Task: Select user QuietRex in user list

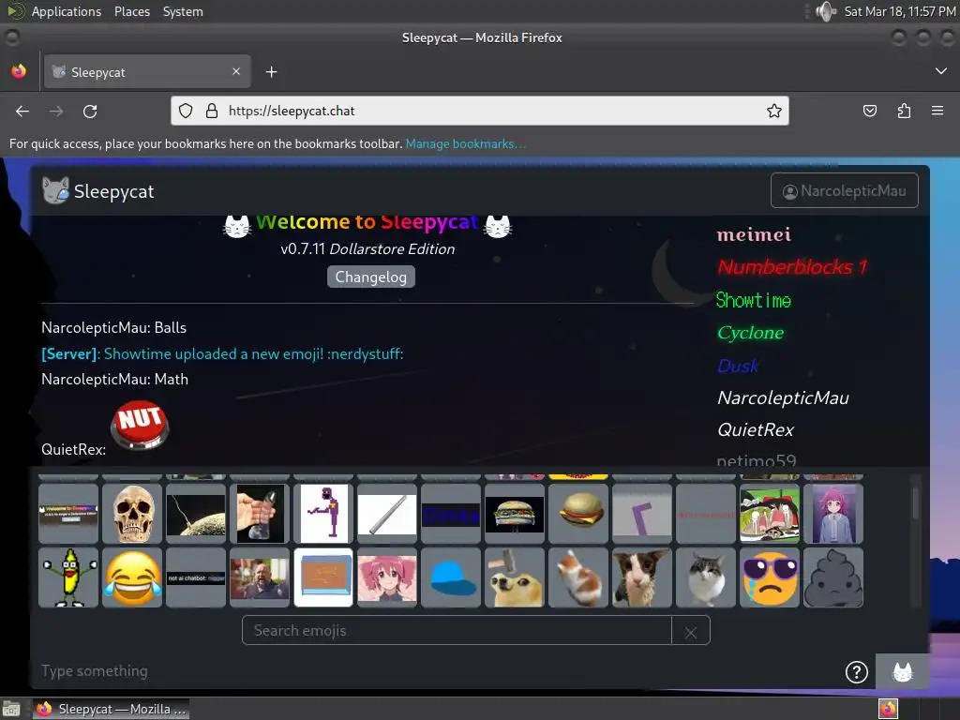Action: 756,429
